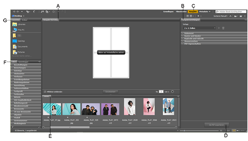Open the Ordner tab

24,20
